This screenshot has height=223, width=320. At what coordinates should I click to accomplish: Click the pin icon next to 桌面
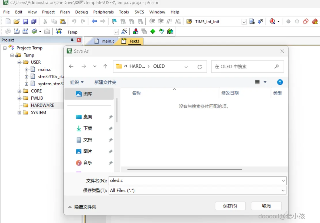[111, 117]
